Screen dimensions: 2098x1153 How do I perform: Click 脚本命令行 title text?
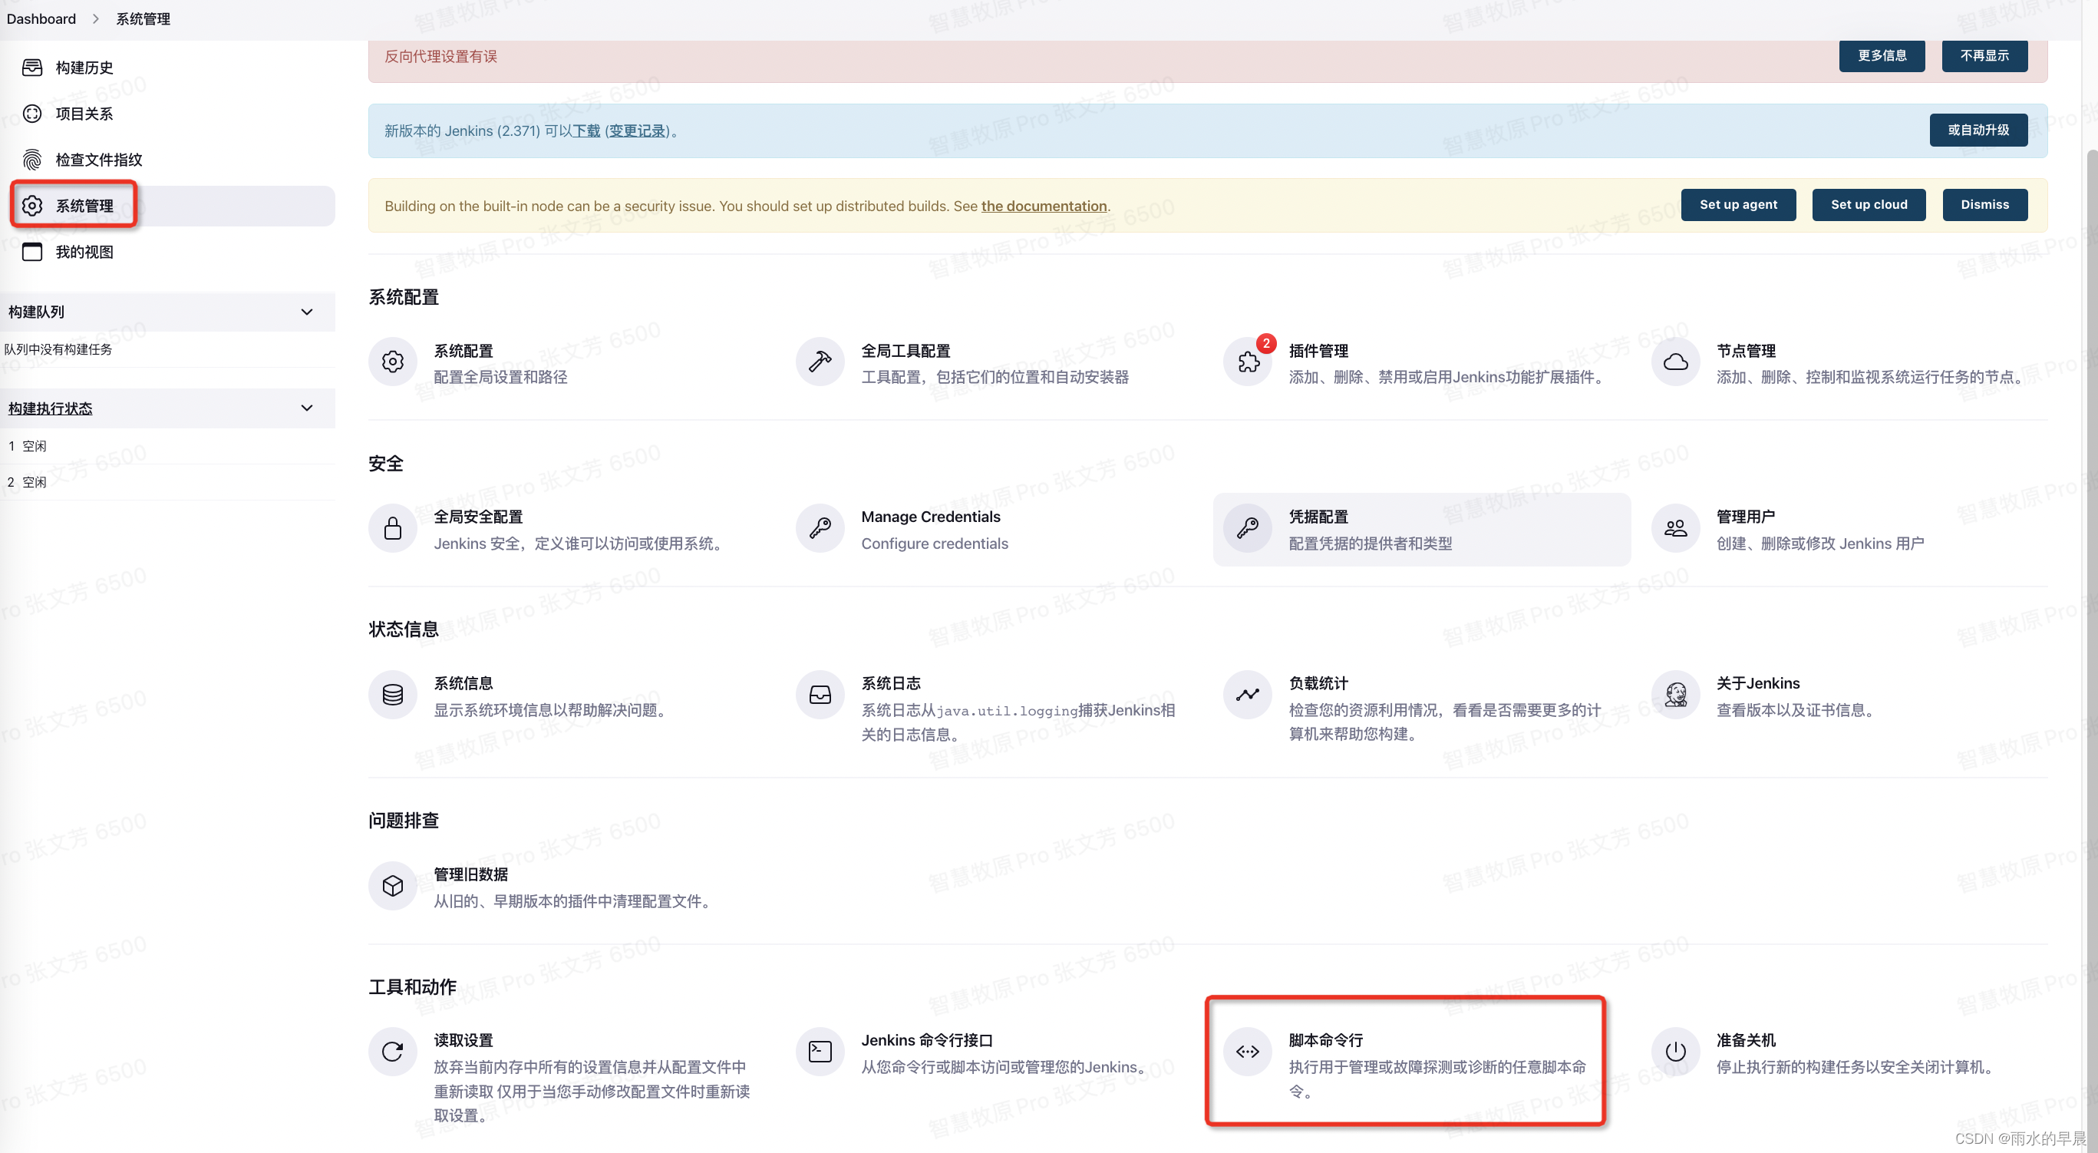pyautogui.click(x=1325, y=1041)
